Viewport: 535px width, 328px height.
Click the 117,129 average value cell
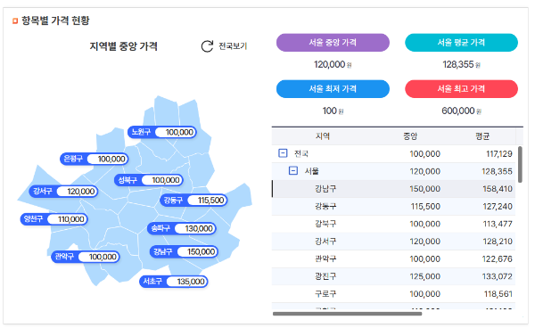click(498, 154)
